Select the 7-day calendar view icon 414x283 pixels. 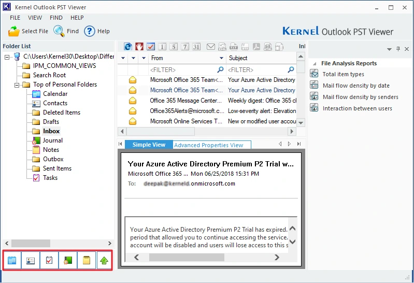pos(185,47)
